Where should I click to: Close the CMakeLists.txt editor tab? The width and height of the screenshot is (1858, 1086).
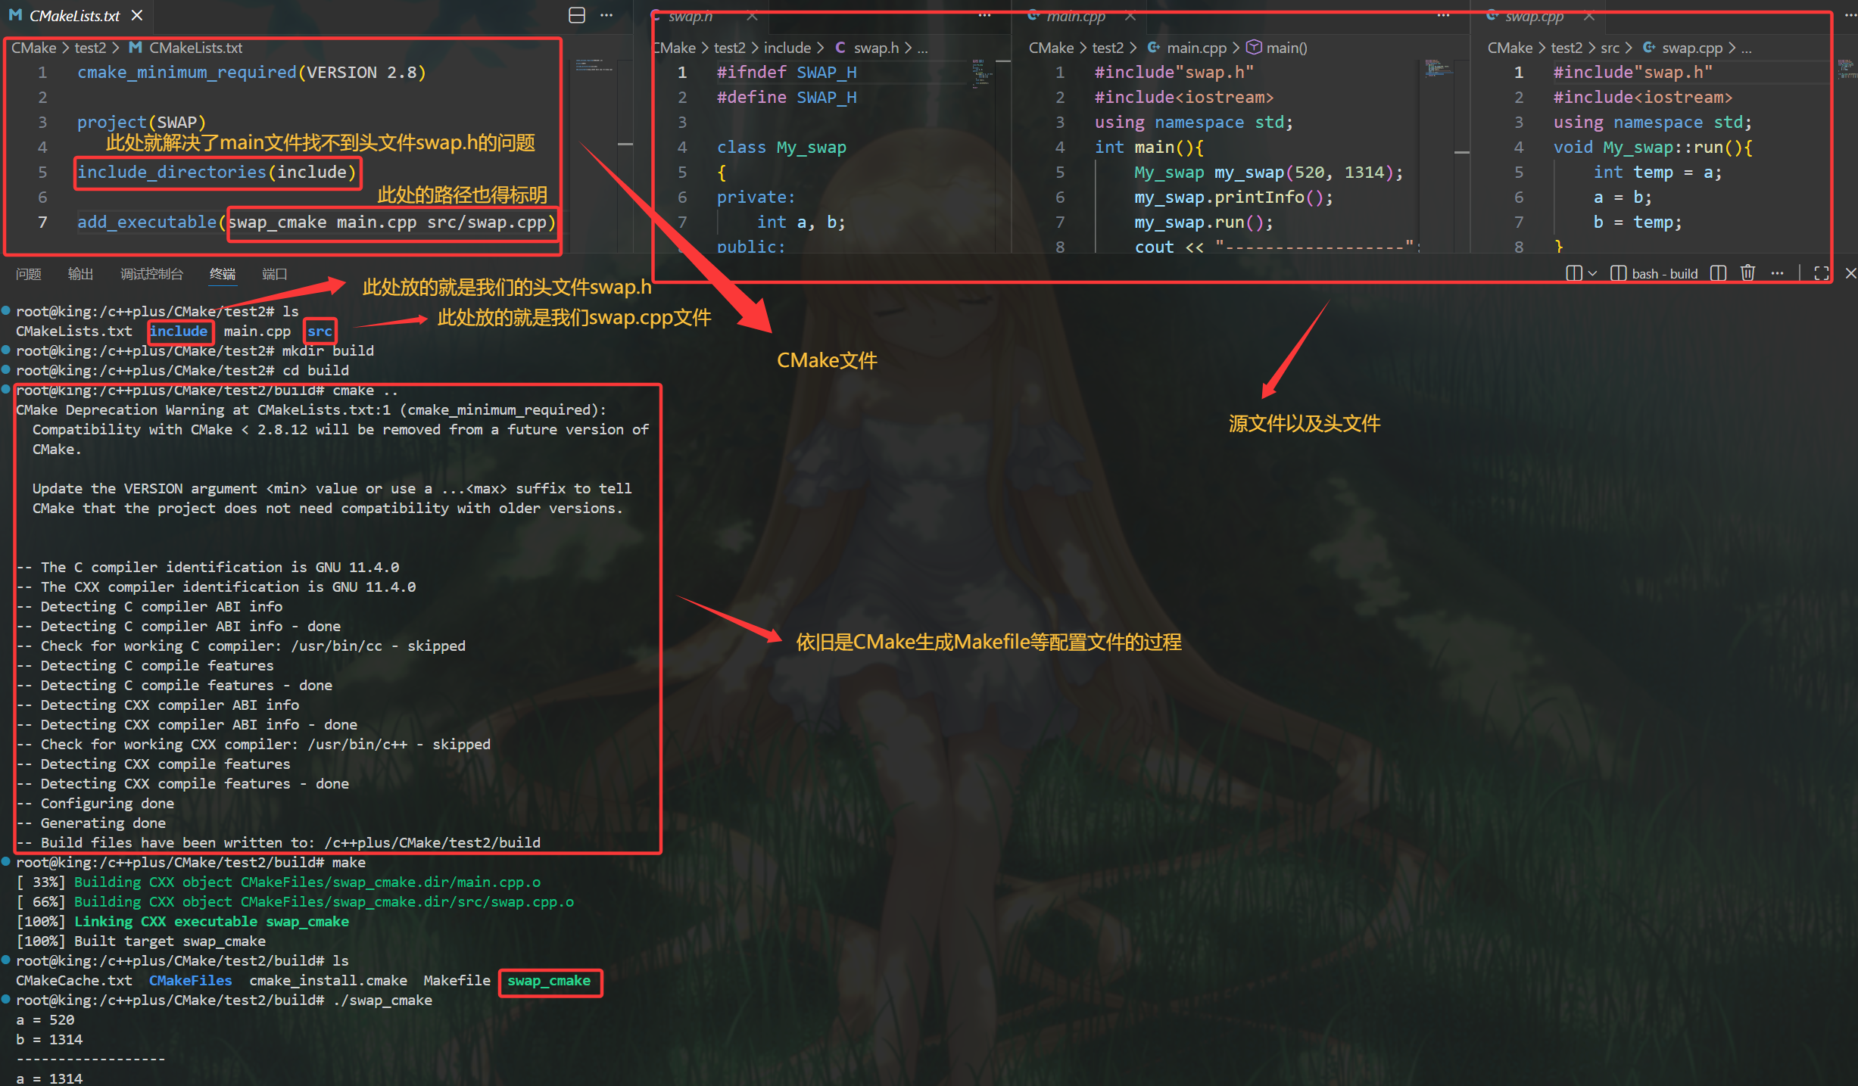pyautogui.click(x=137, y=15)
